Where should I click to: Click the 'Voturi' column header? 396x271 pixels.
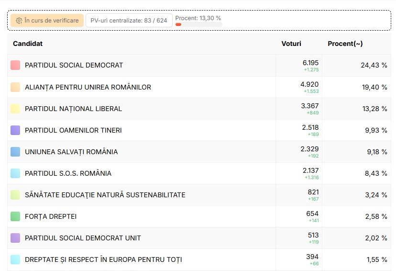pos(291,44)
